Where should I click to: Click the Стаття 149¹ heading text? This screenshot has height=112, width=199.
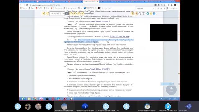(72, 72)
